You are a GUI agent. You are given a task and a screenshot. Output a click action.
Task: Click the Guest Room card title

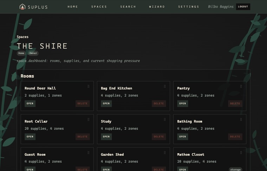35,154
